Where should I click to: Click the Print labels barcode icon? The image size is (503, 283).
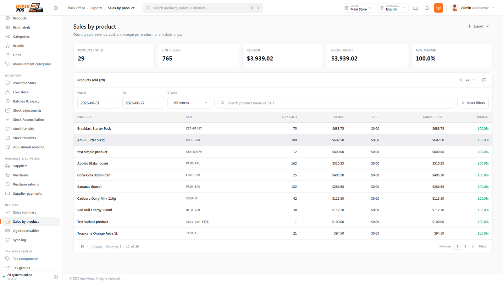click(x=8, y=27)
